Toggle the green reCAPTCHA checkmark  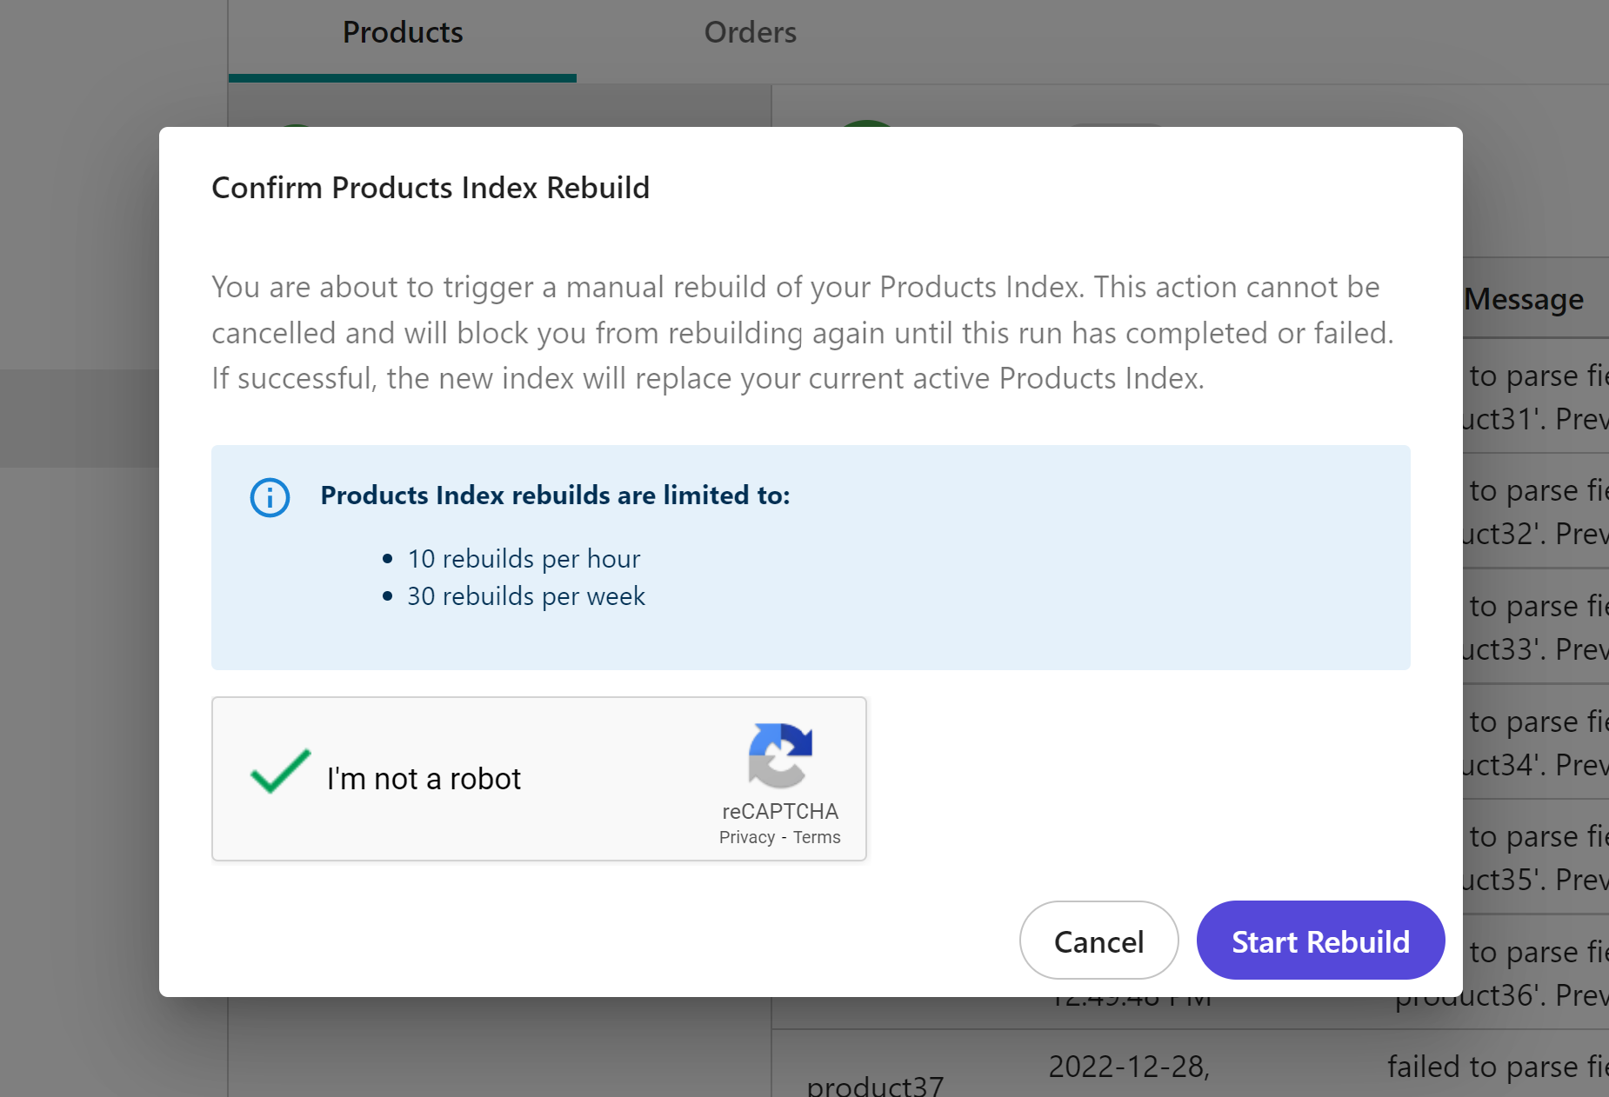pos(280,771)
